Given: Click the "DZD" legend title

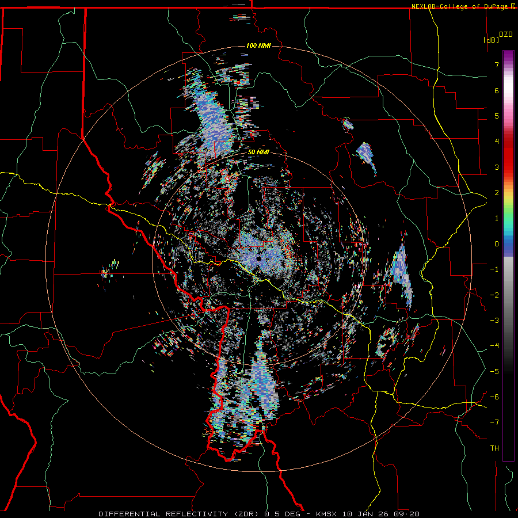Looking at the screenshot, I should pyautogui.click(x=505, y=35).
